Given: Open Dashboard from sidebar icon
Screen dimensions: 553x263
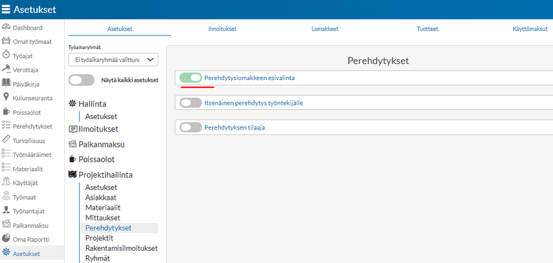Looking at the screenshot, I should (x=6, y=28).
